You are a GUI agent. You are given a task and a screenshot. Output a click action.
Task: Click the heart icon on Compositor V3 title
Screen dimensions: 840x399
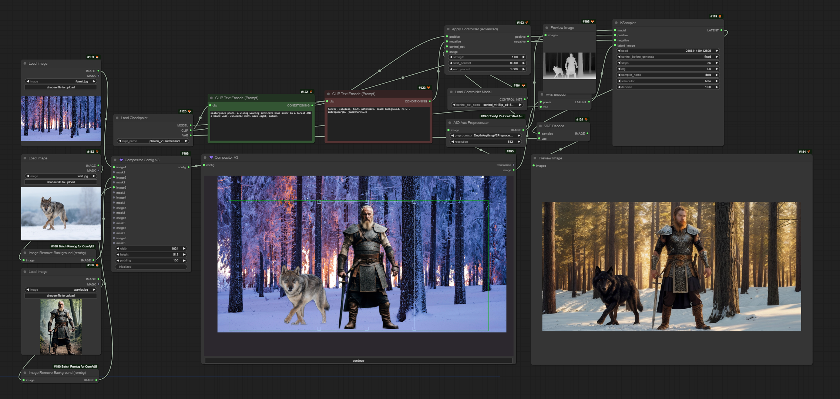(211, 158)
